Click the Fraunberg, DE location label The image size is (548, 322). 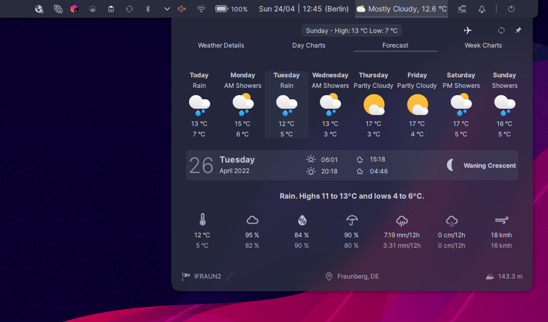(358, 277)
